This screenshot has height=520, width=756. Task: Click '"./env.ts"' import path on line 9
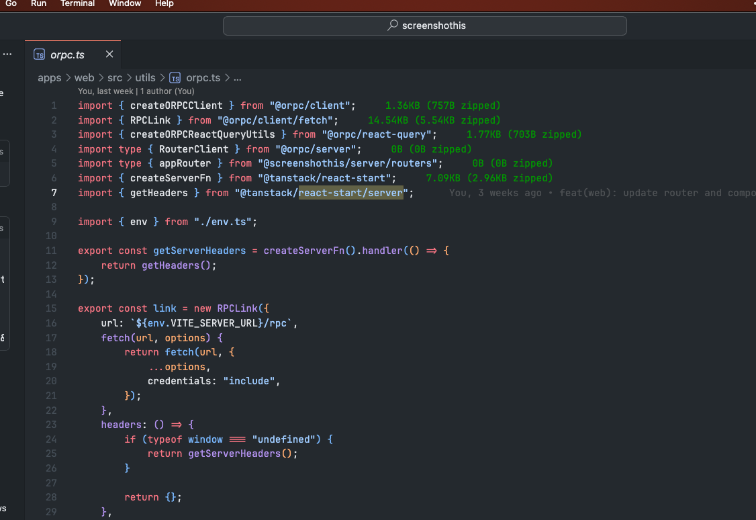[223, 222]
